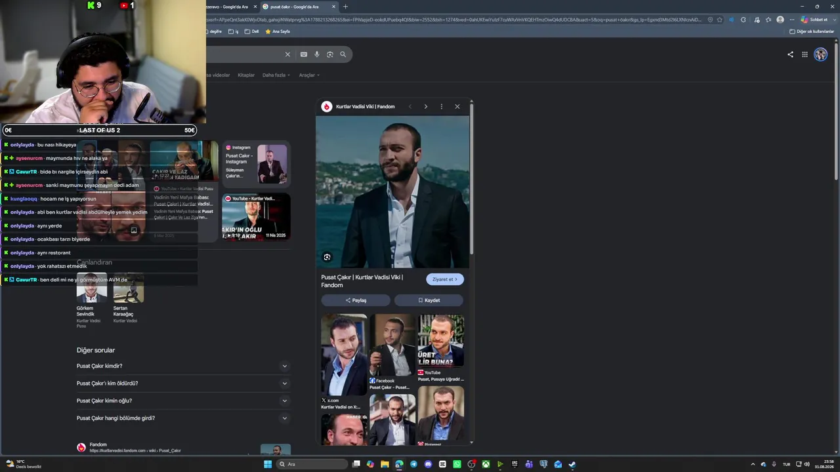Open Epic Games Launcher from the taskbar
Screen dimensions: 840x472
click(514, 464)
